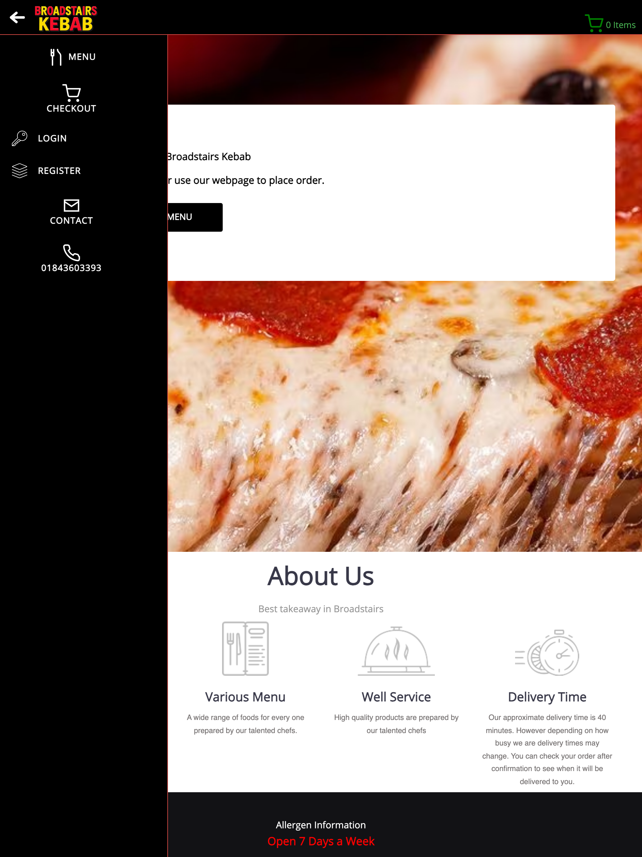Open the Broadstairs Kebab logo
Viewport: 642px width, 857px height.
pos(66,18)
